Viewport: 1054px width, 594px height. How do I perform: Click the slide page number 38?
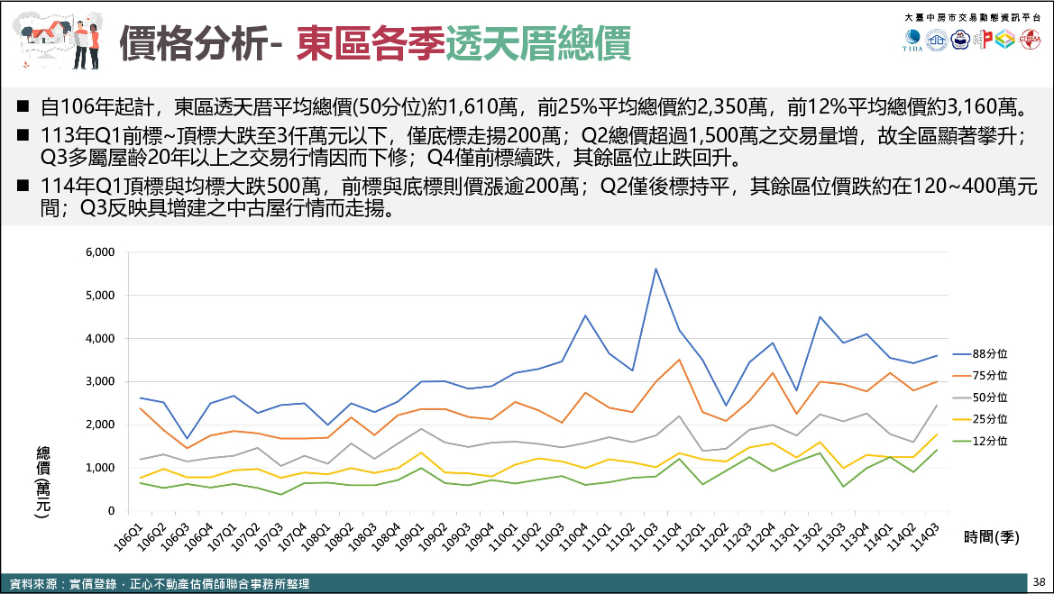pos(1039,581)
